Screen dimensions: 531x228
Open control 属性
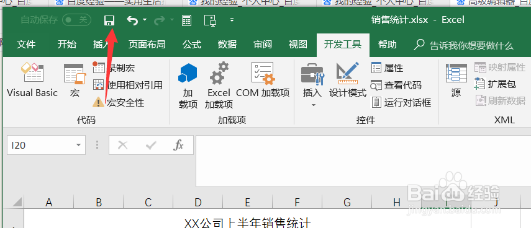[388, 68]
